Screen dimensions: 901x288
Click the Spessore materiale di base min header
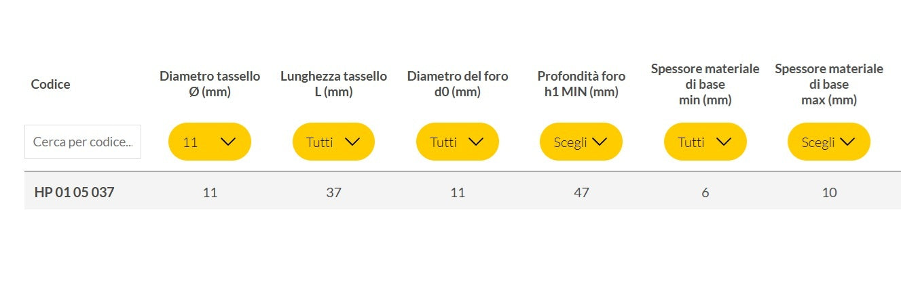click(x=705, y=84)
